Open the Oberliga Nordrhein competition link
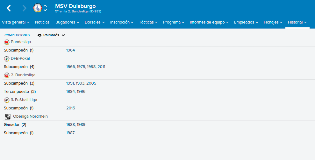Screen dimensions: 315x160 [30, 116]
